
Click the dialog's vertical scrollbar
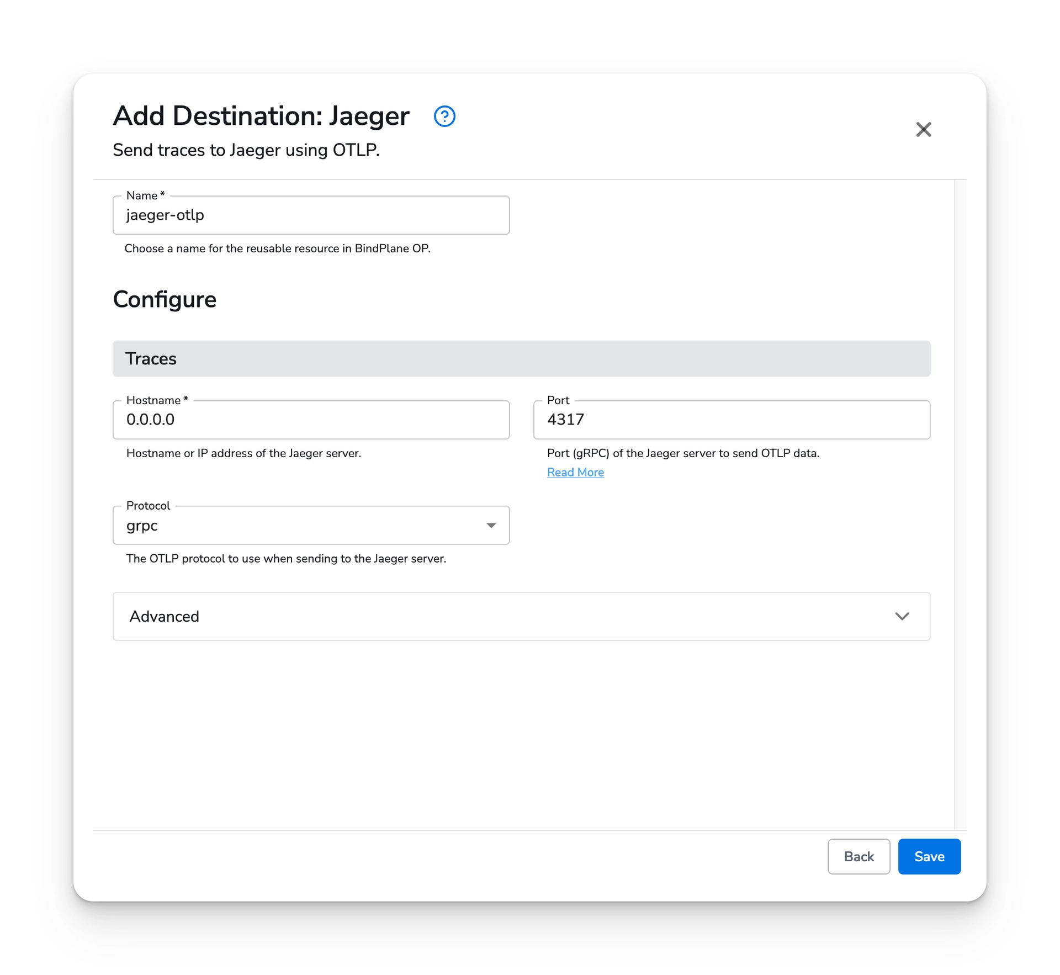[x=960, y=504]
